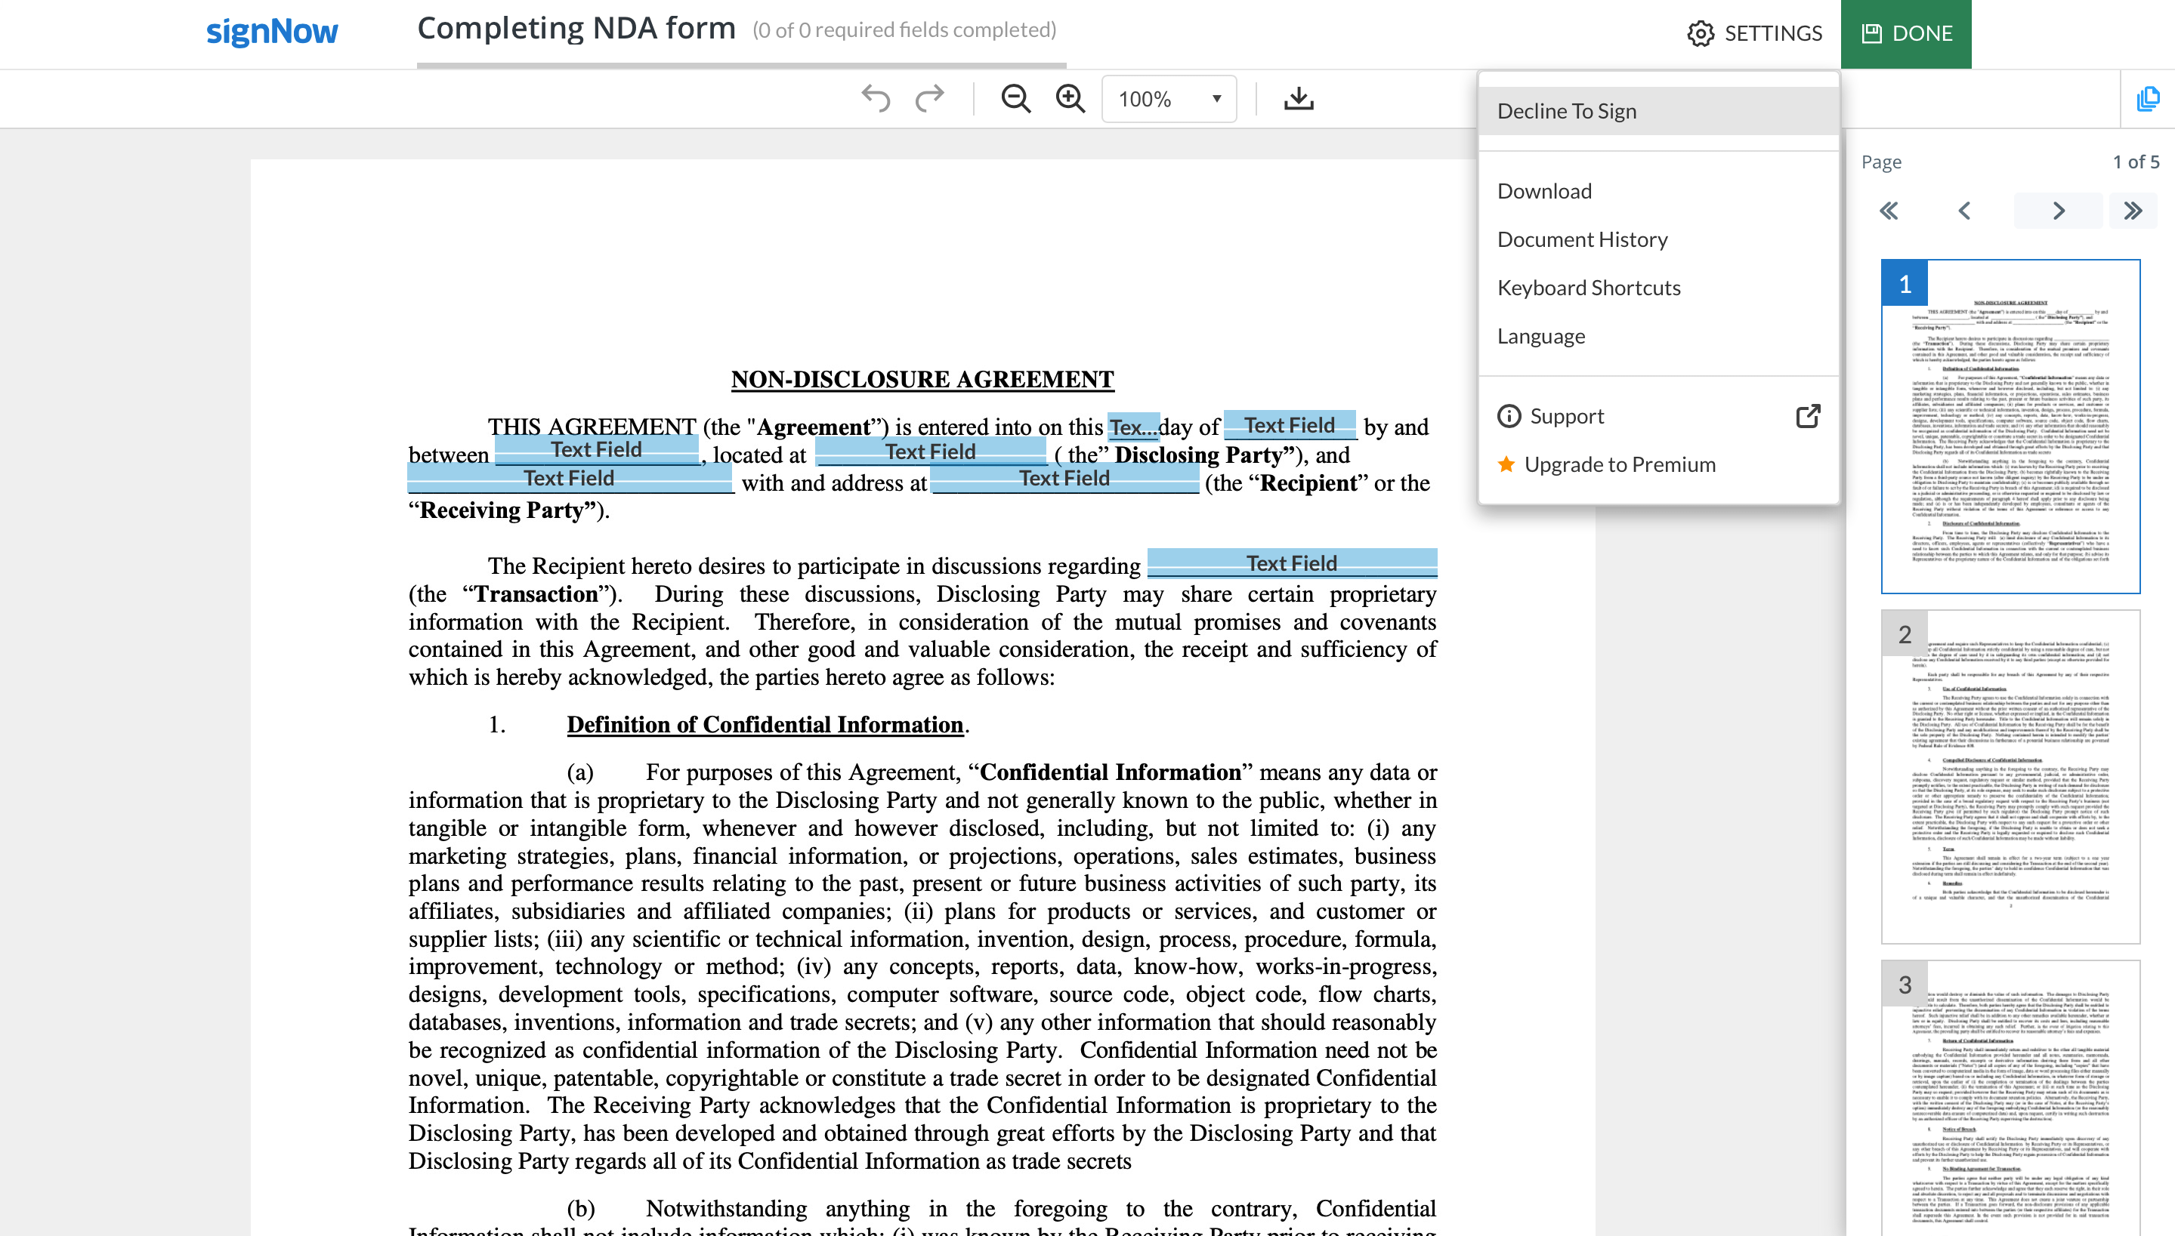The image size is (2175, 1236).
Task: Click the download tray icon in toolbar
Action: 1299,98
